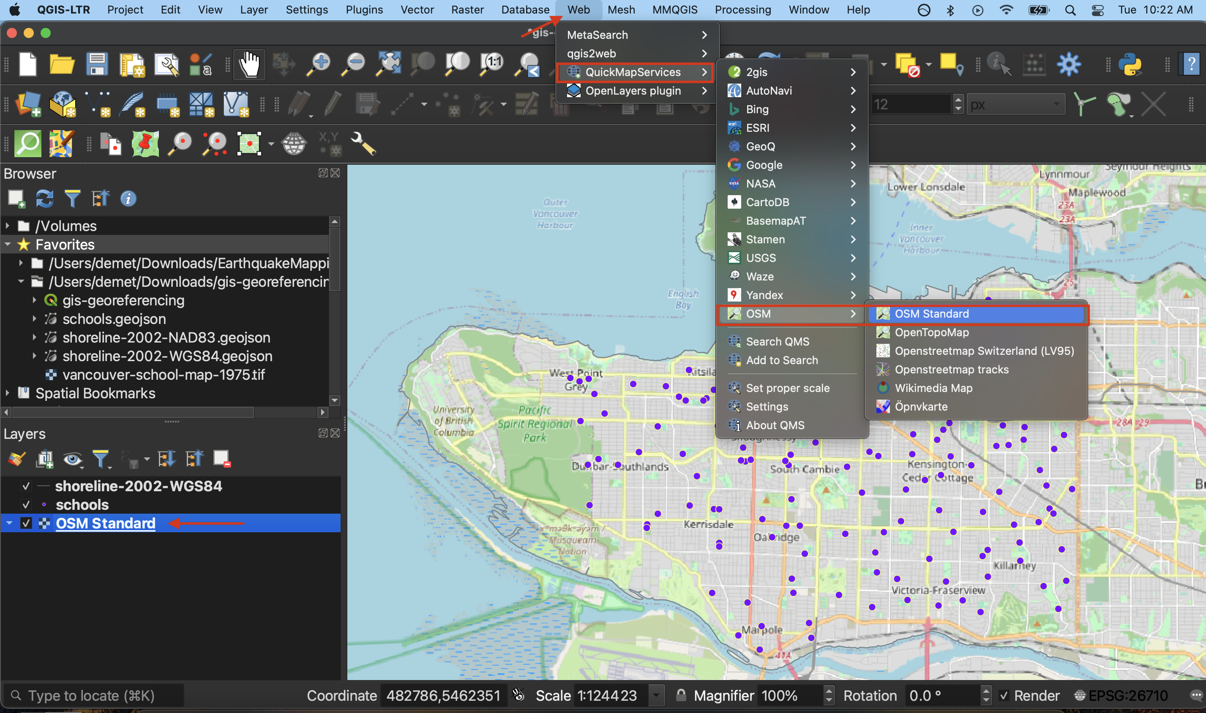Click the Coordinate input field
This screenshot has width=1206, height=713.
tap(443, 695)
